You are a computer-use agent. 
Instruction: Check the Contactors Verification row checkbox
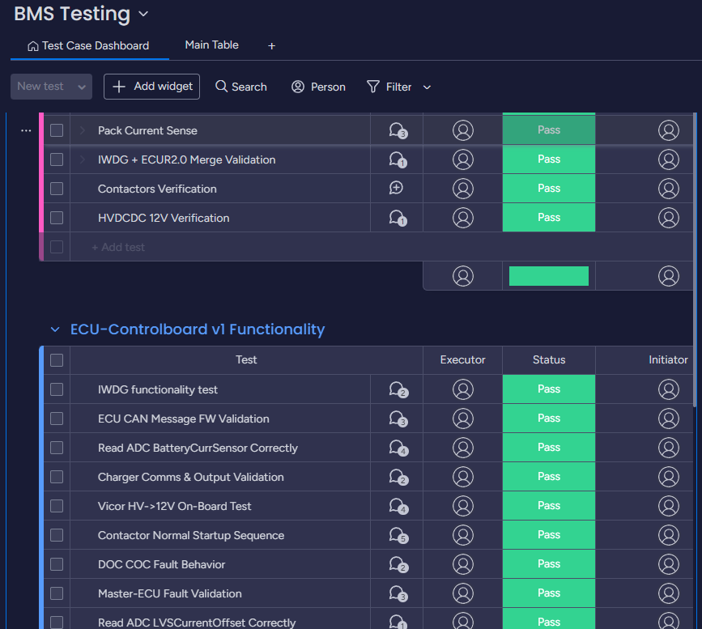click(x=57, y=189)
